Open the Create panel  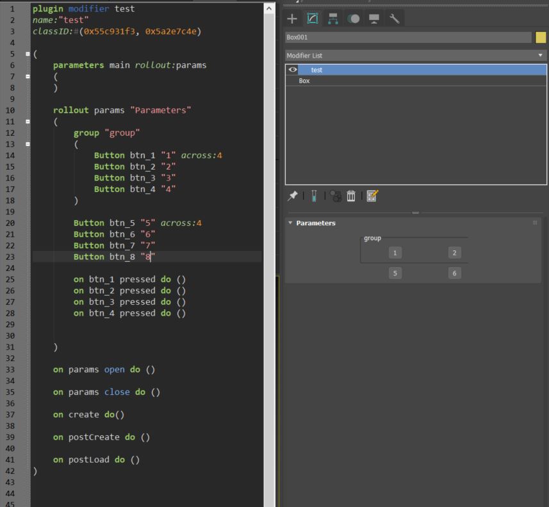click(x=292, y=19)
